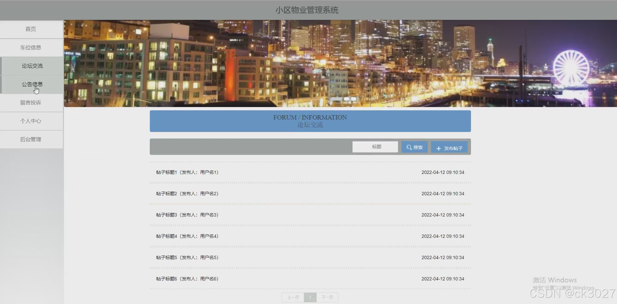The width and height of the screenshot is (617, 304).
Task: Open the 留言投诉 menu entry
Action: pos(31,103)
